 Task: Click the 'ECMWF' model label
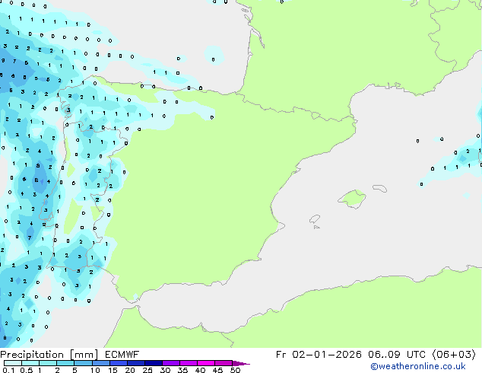pyautogui.click(x=122, y=355)
